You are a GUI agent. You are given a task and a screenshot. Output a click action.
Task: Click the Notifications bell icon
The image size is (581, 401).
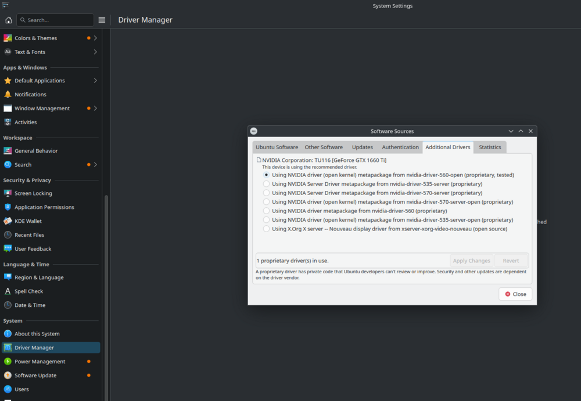[x=8, y=95]
